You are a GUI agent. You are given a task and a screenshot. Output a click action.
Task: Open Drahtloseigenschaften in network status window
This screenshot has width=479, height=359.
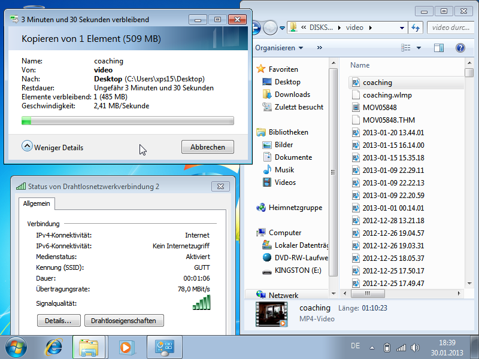coord(123,321)
